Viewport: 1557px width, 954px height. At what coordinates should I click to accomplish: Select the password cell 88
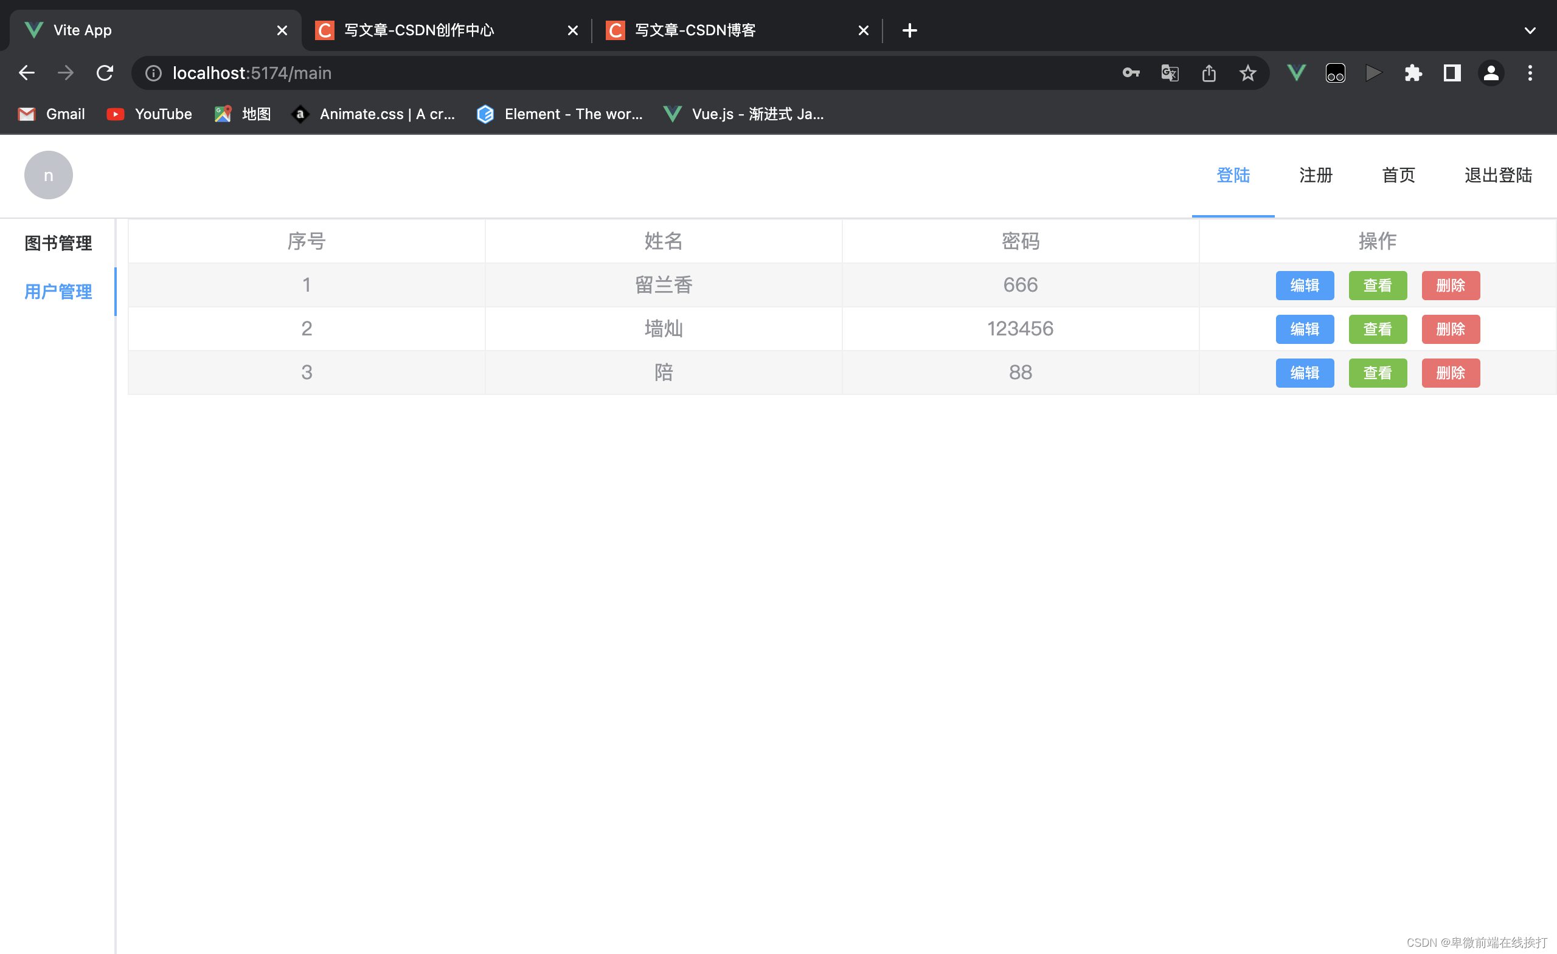tap(1021, 372)
